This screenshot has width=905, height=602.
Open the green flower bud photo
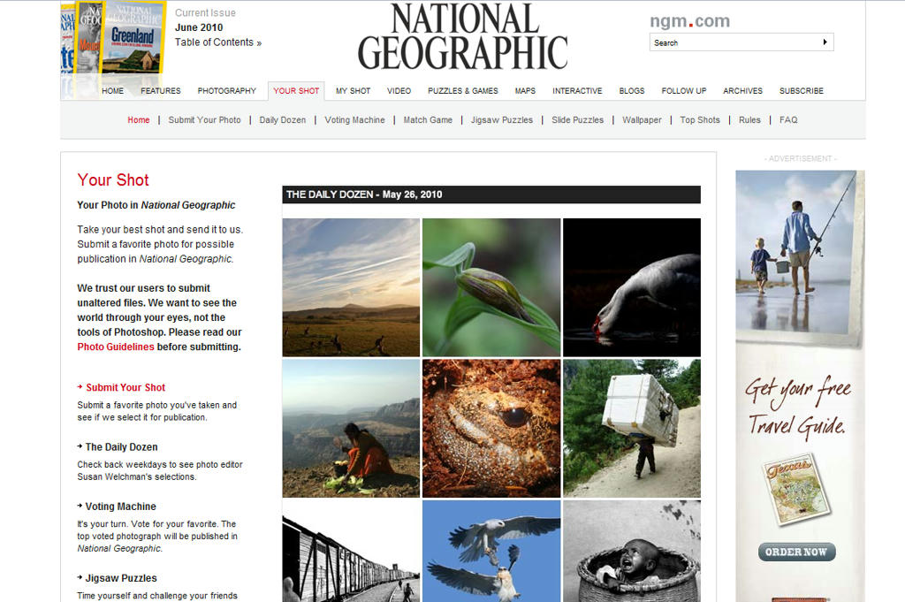point(491,287)
